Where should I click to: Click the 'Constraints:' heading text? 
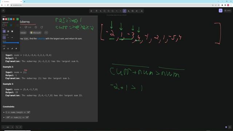9,107
